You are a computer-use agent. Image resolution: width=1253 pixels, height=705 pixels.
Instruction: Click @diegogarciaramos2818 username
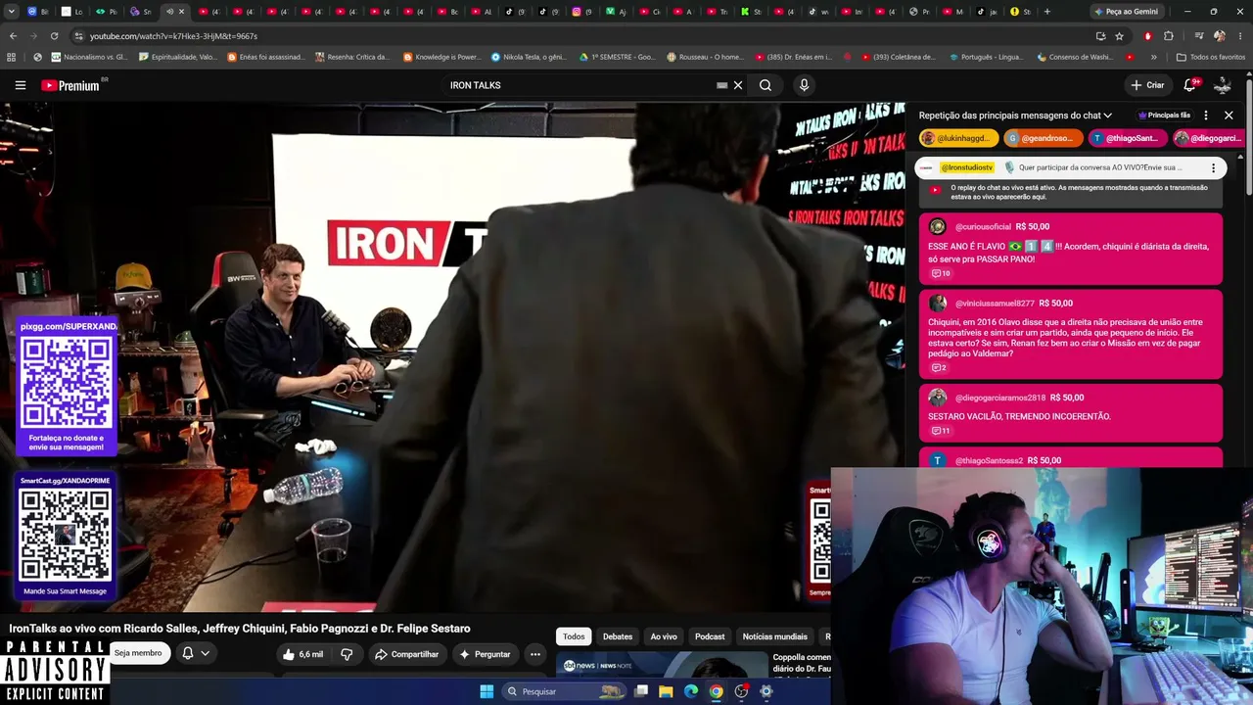coord(1000,398)
